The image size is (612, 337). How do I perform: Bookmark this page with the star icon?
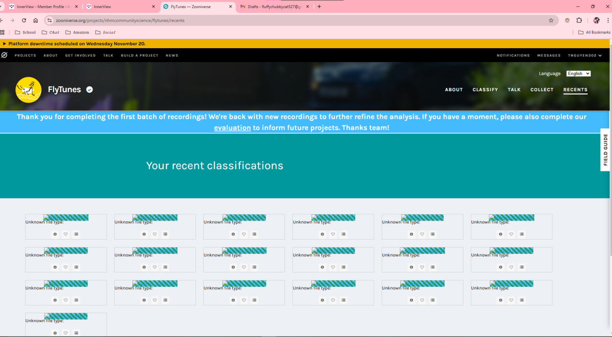pyautogui.click(x=551, y=21)
